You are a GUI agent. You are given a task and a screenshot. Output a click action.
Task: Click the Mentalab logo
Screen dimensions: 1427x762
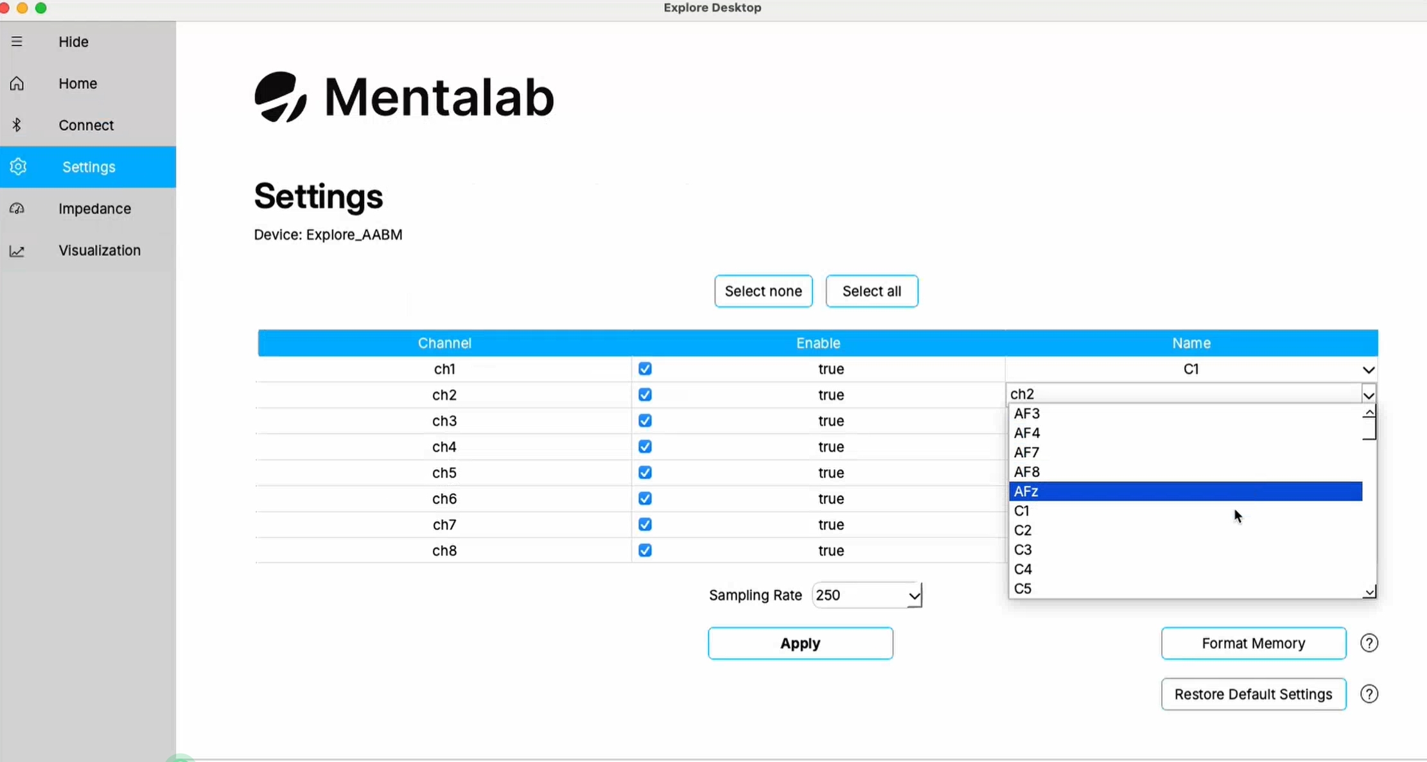pos(405,97)
